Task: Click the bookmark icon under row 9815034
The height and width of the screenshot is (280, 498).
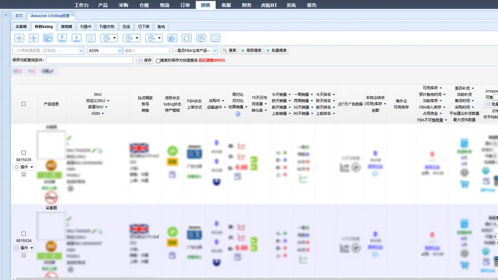Action: point(24,256)
